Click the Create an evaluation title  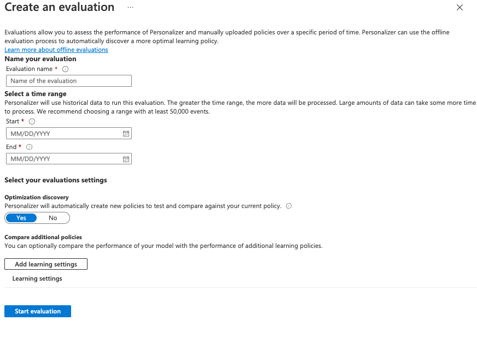click(60, 8)
